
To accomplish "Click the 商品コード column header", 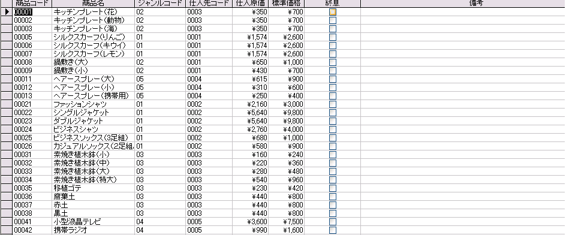I will (x=32, y=4).
